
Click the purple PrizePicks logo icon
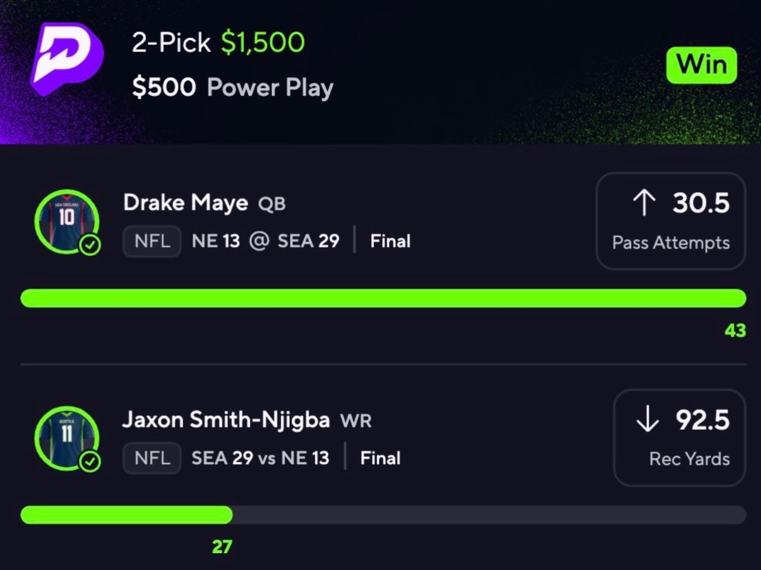(65, 58)
